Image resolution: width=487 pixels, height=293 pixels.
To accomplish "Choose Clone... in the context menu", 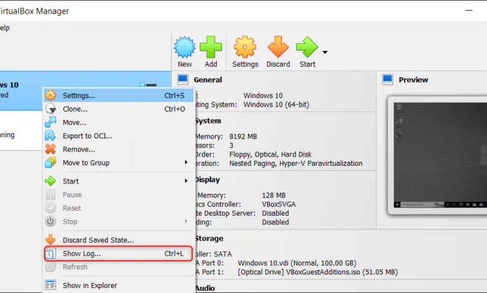I will [x=119, y=109].
